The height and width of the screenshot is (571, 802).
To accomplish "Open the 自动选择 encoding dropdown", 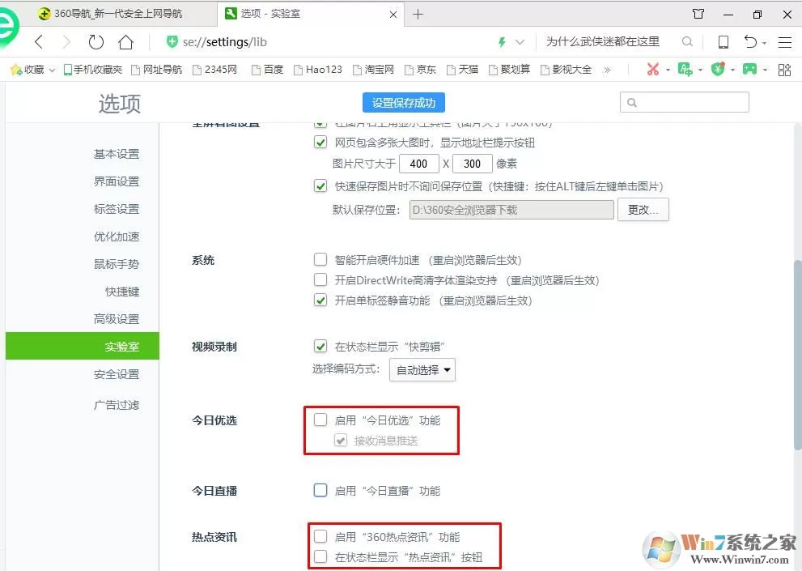I will point(422,370).
